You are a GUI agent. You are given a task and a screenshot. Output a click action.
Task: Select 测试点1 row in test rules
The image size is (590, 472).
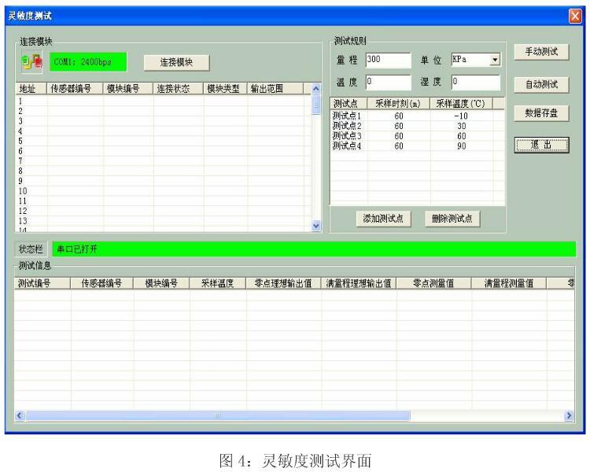[346, 116]
